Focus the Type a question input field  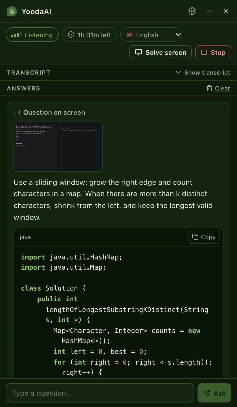(100, 393)
